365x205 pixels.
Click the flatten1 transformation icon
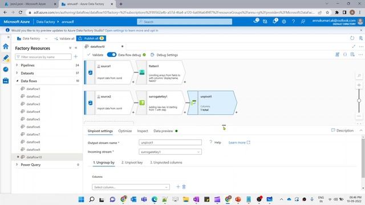(142, 72)
